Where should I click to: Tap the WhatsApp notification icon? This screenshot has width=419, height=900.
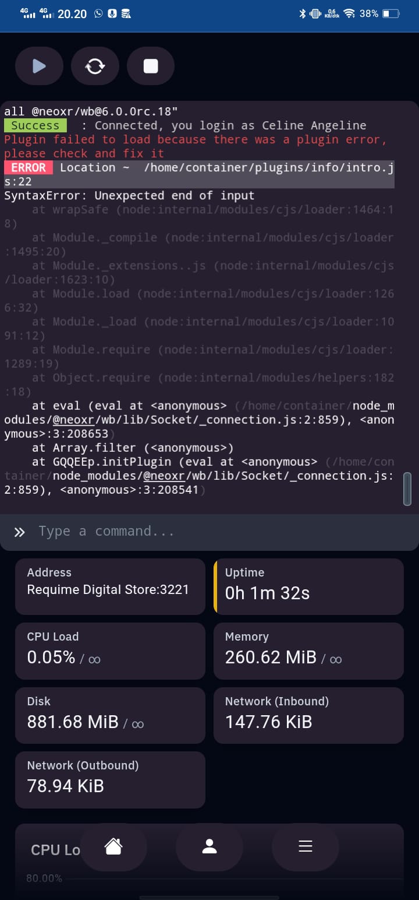(98, 13)
